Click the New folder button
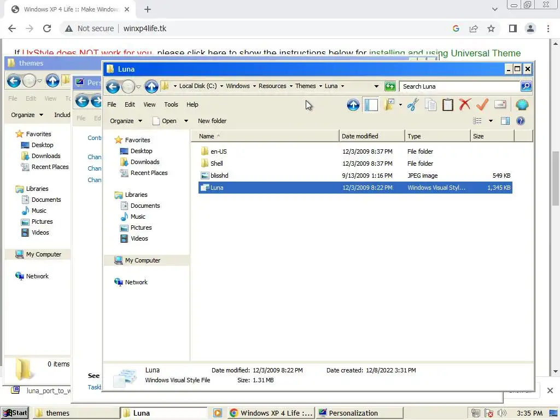This screenshot has height=420, width=560. [212, 121]
